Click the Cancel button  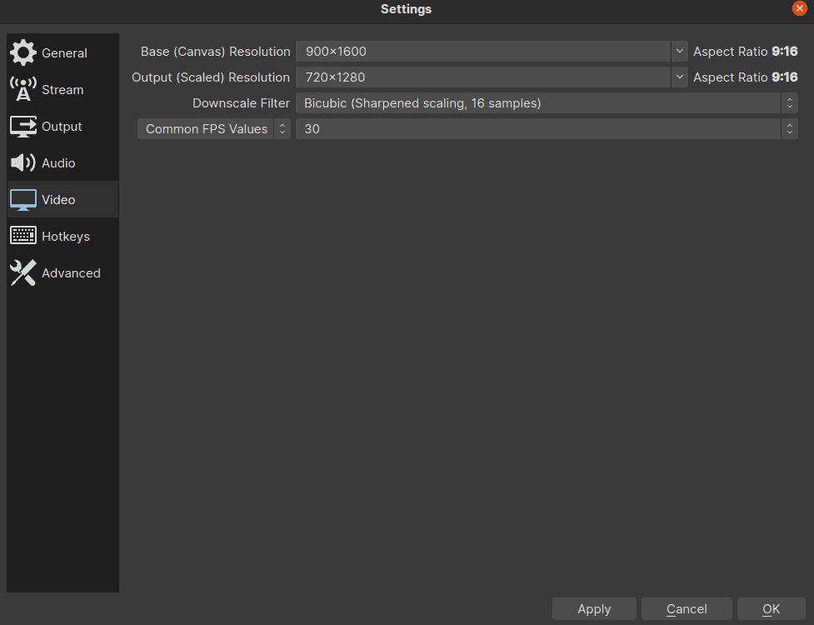tap(687, 609)
